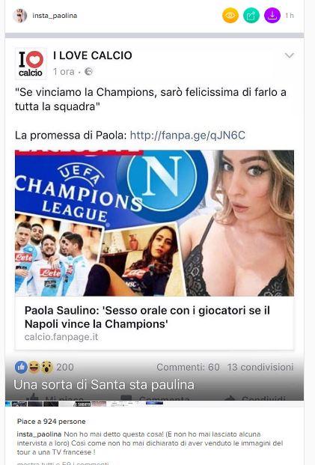
Task: Click the purple download icon
Action: (272, 16)
